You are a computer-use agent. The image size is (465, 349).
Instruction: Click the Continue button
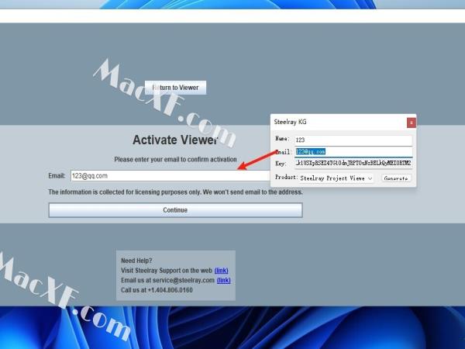[x=175, y=210]
